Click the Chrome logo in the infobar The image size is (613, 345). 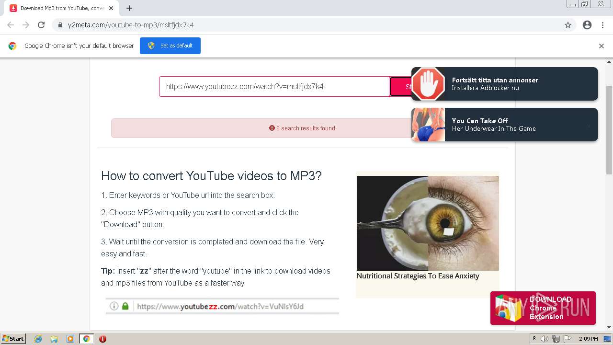[x=12, y=46]
